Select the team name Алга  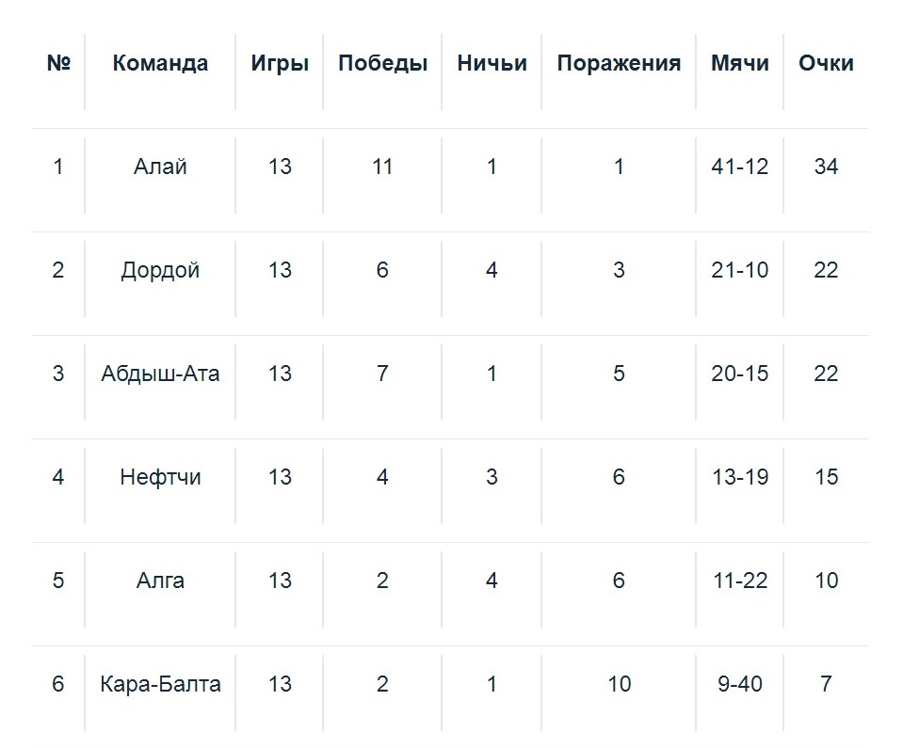(x=160, y=581)
